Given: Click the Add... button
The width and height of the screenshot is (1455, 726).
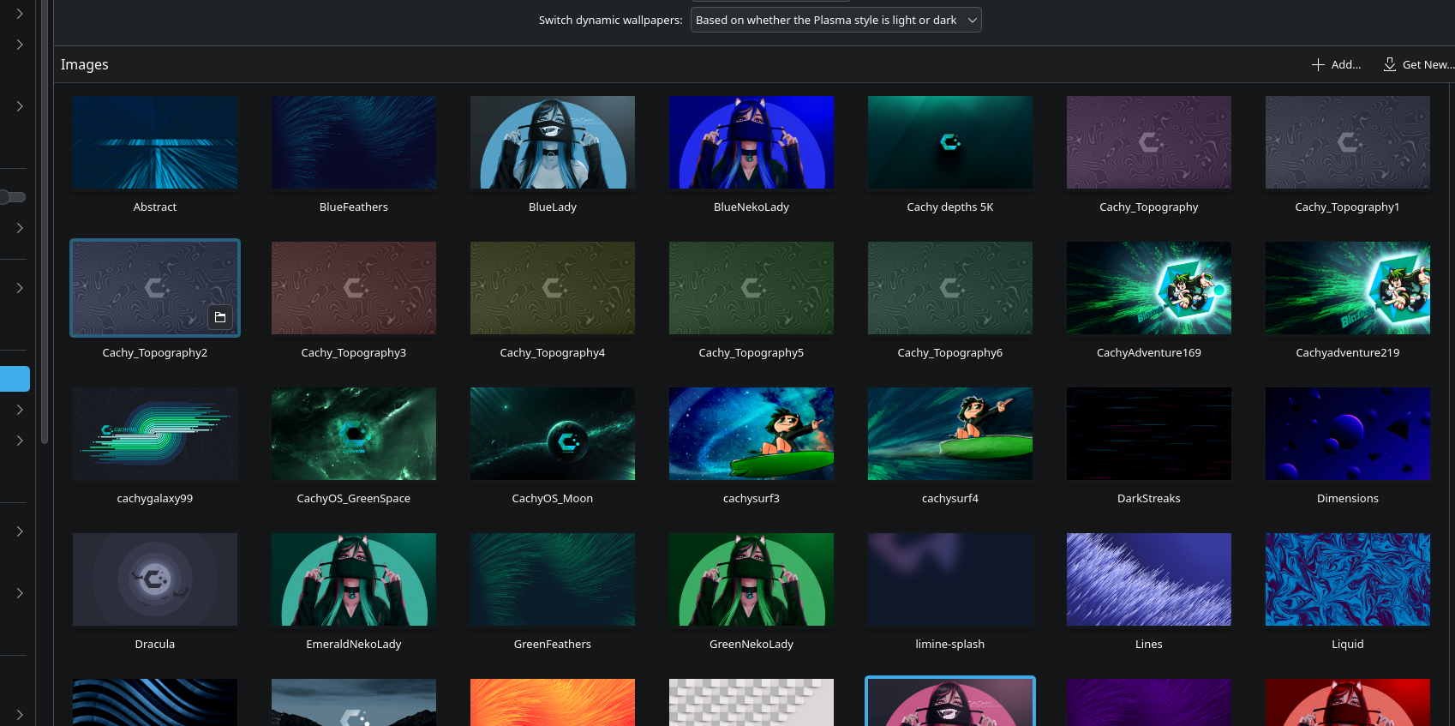Looking at the screenshot, I should (1336, 64).
